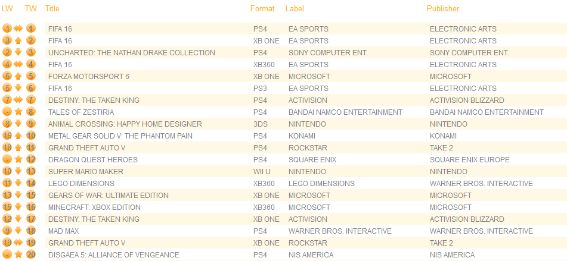Click the no-change arrows icon for FIFA 16 XB360
Image resolution: width=567 pixels, height=261 pixels.
(18, 65)
